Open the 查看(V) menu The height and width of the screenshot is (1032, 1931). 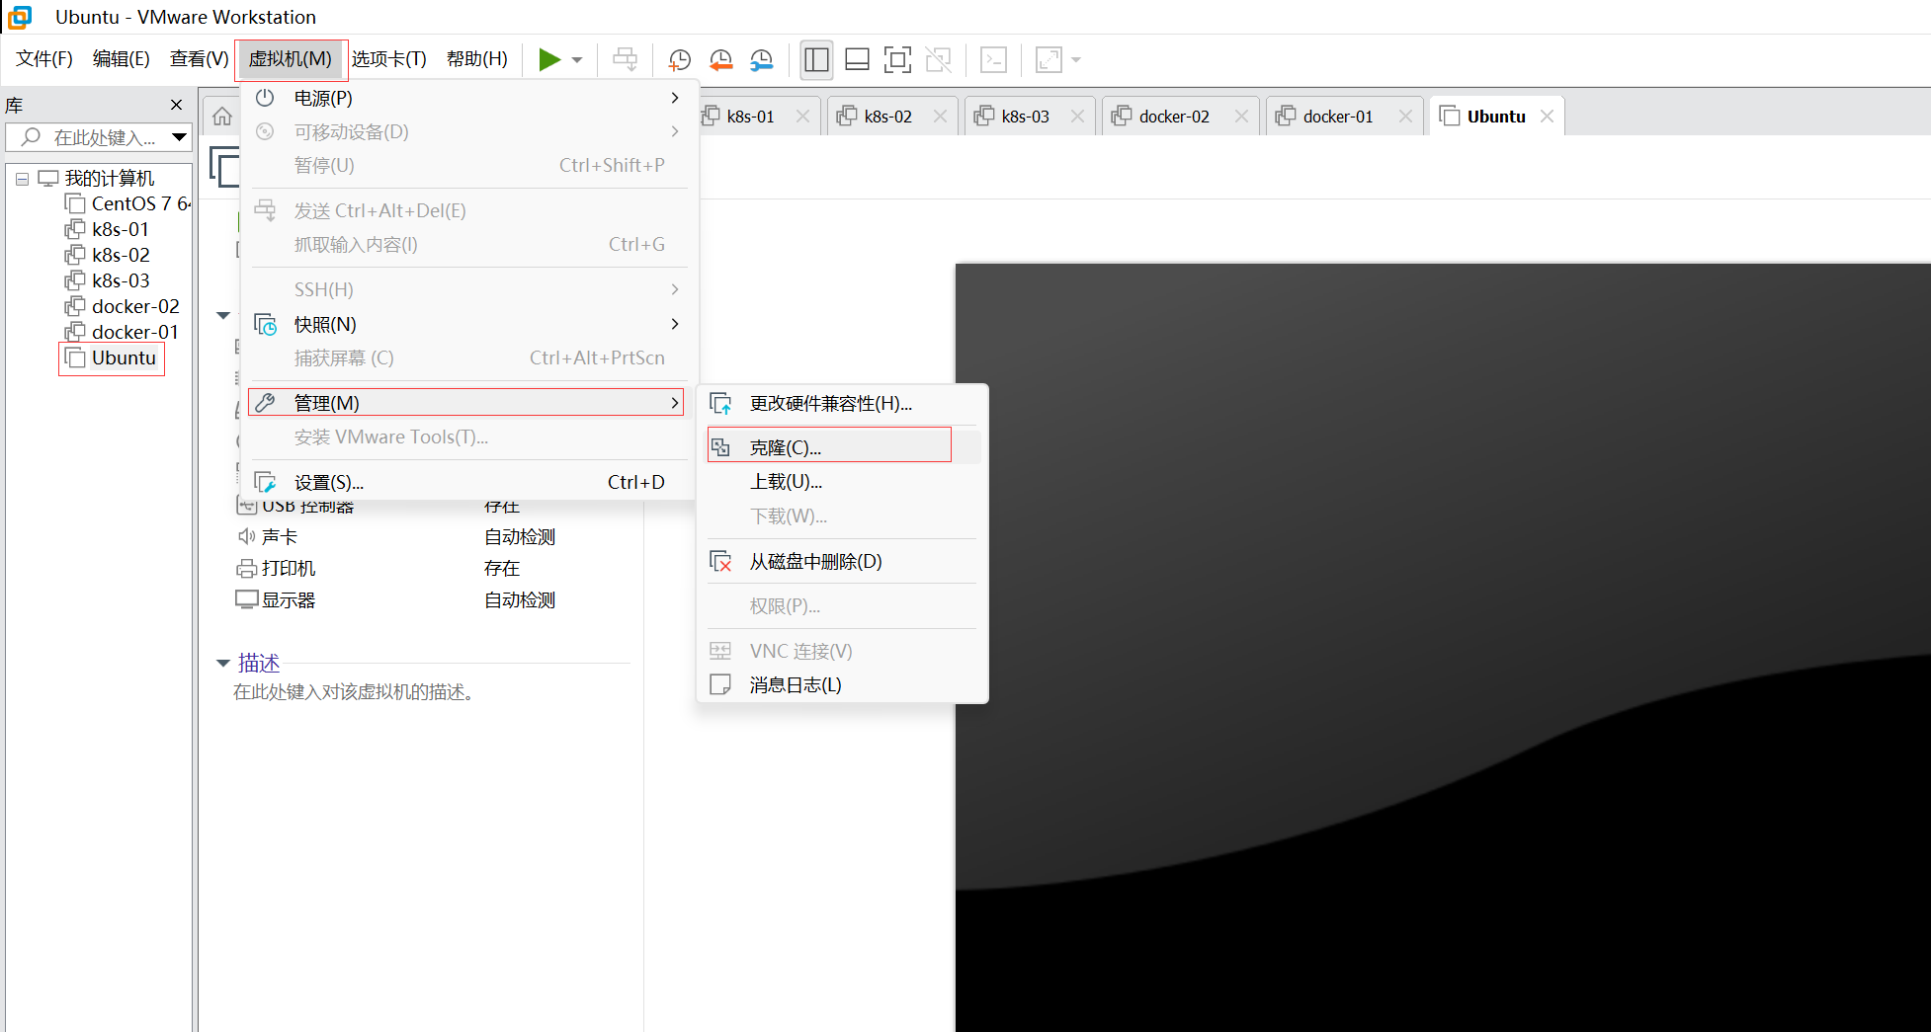[x=199, y=59]
